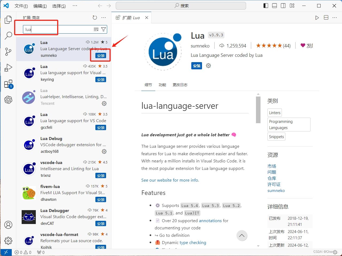The height and width of the screenshot is (256, 342).
Task: Go forward in navigation history
Action: (x=109, y=6)
